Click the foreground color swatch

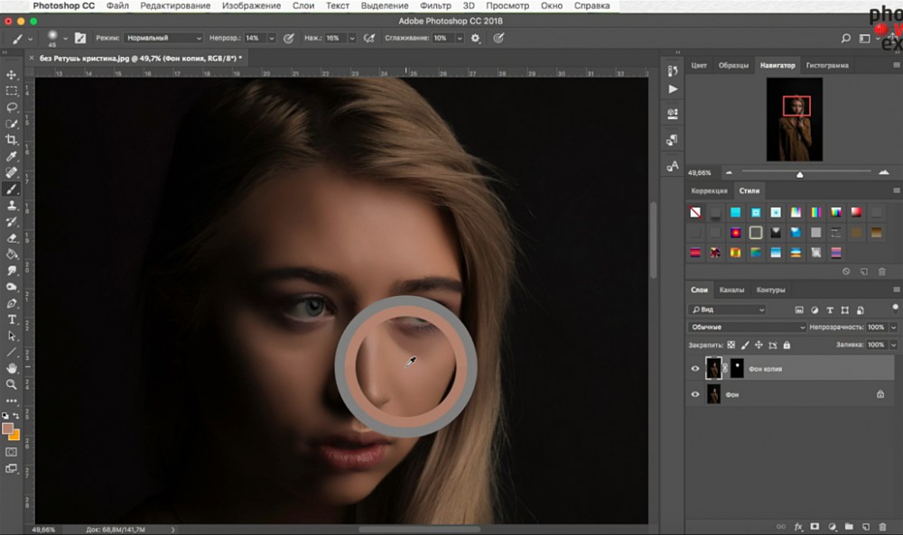7,429
